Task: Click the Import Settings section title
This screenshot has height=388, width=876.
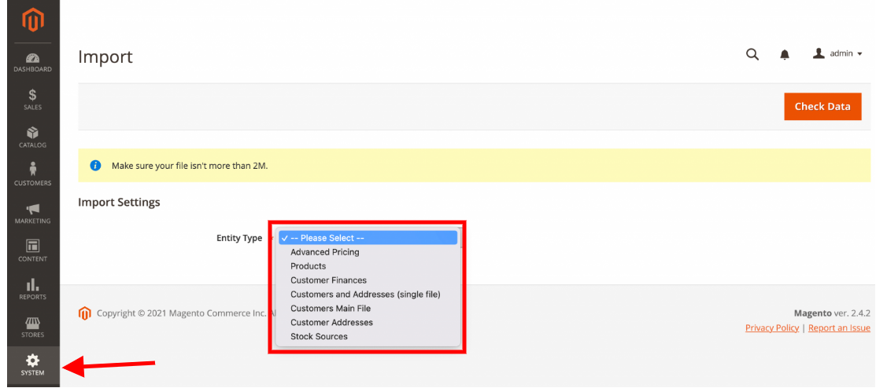Action: point(119,202)
